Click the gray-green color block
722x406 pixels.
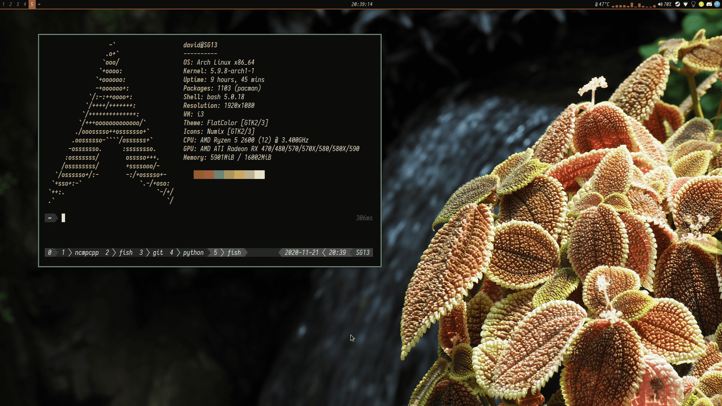pyautogui.click(x=219, y=174)
